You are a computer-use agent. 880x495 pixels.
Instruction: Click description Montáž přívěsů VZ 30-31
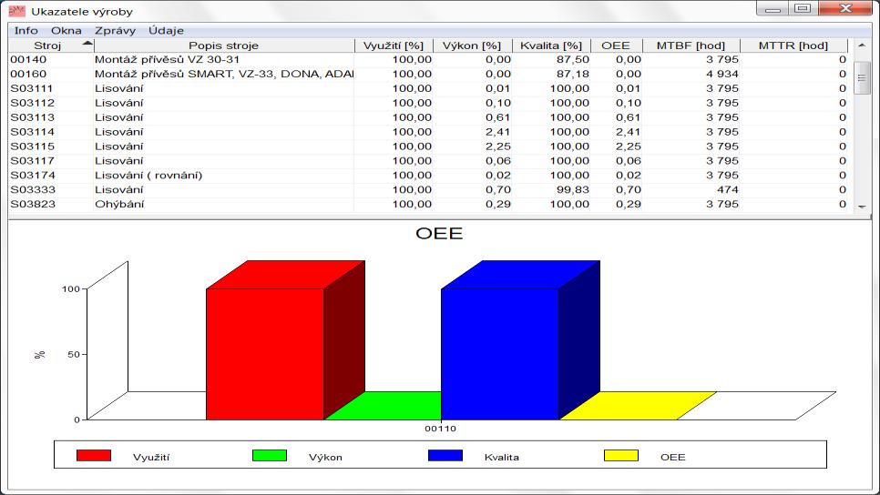click(168, 59)
